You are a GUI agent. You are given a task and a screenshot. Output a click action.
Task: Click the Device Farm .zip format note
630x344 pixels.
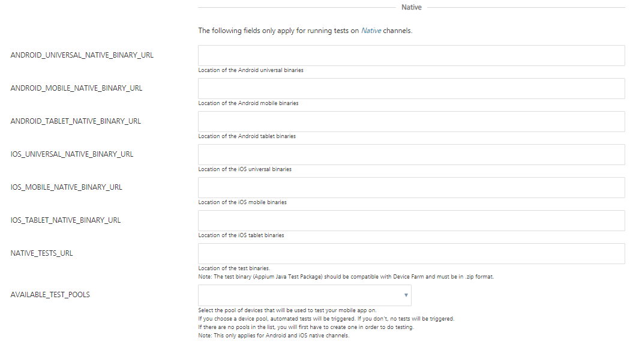346,277
